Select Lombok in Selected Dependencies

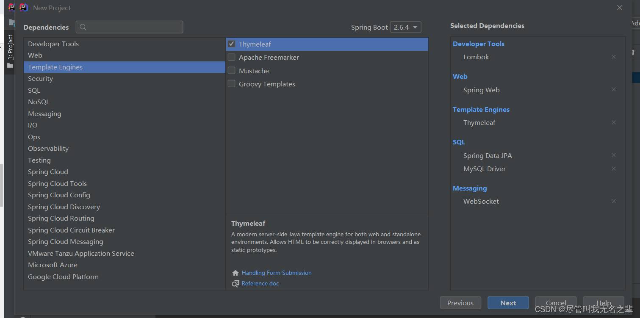click(476, 57)
